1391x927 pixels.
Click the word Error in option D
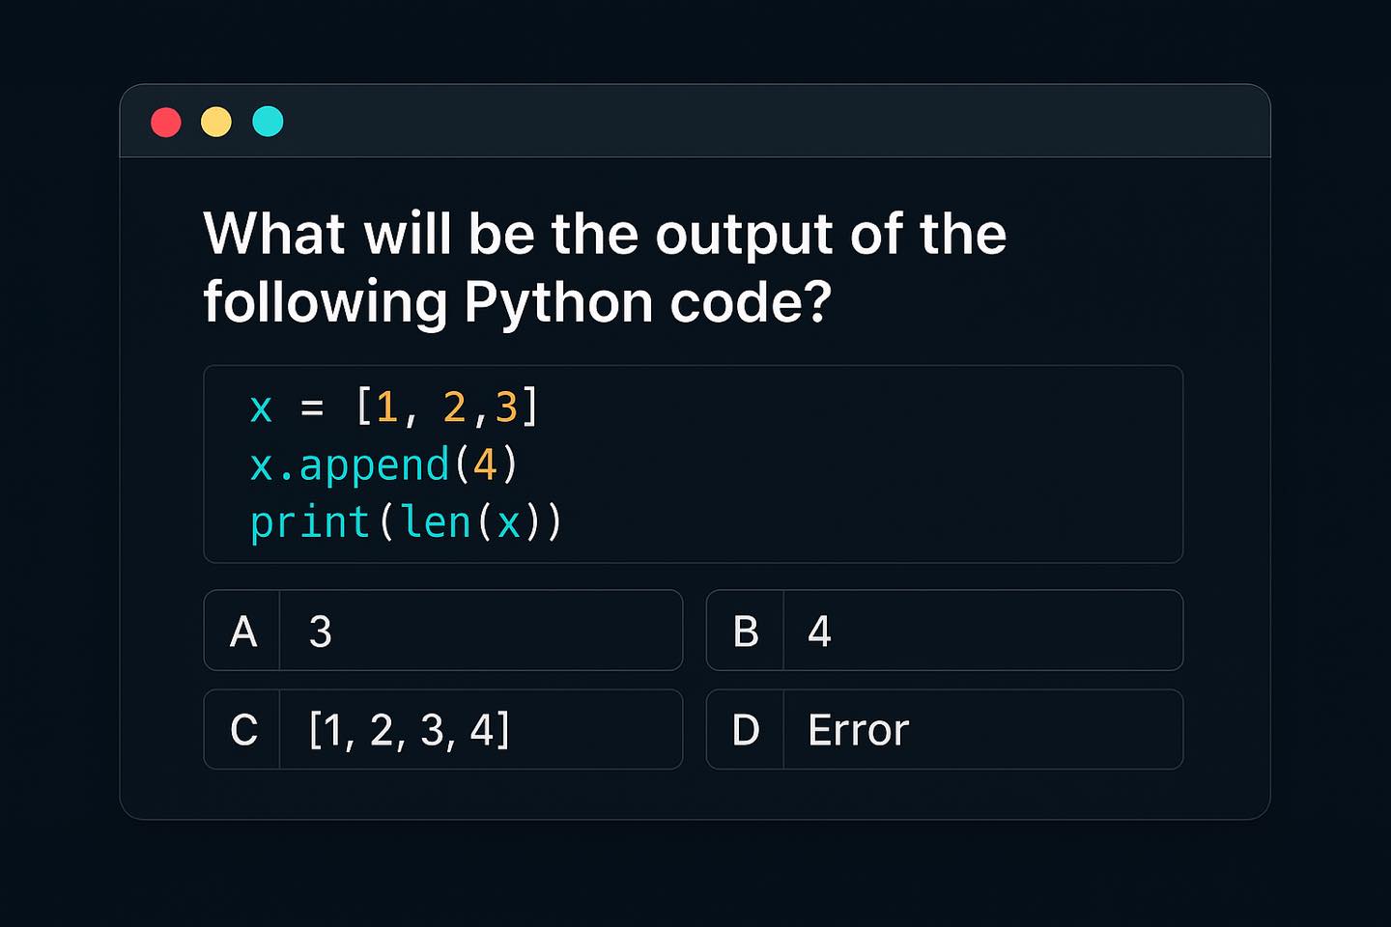click(859, 731)
